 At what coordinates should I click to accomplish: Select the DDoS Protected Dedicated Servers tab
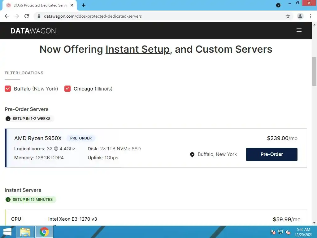click(40, 5)
